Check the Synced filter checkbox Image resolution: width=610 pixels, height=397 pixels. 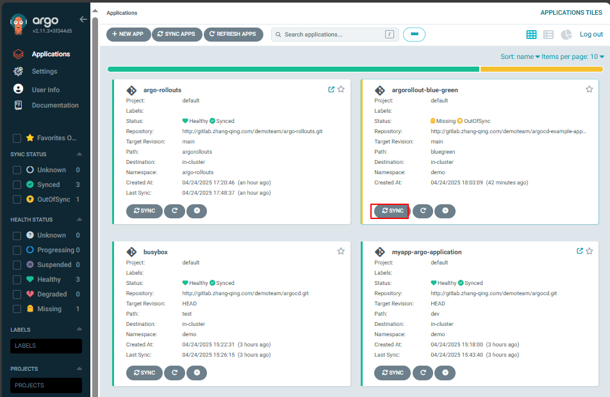point(17,184)
